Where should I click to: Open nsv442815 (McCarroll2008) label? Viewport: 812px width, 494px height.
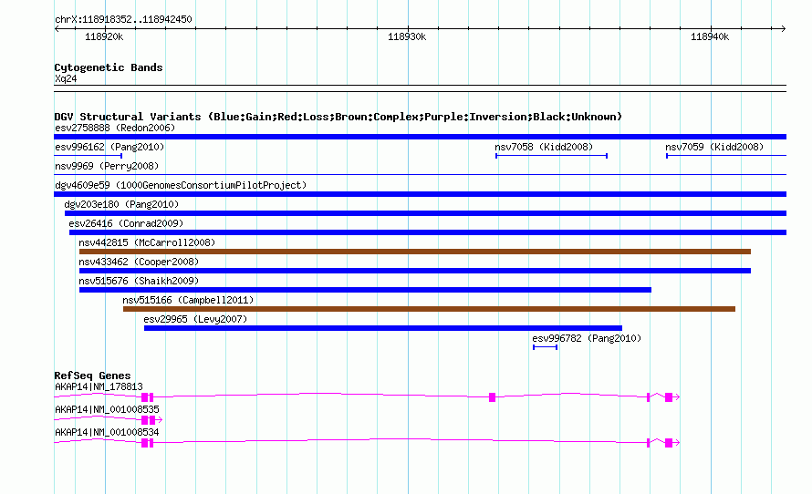click(x=147, y=242)
